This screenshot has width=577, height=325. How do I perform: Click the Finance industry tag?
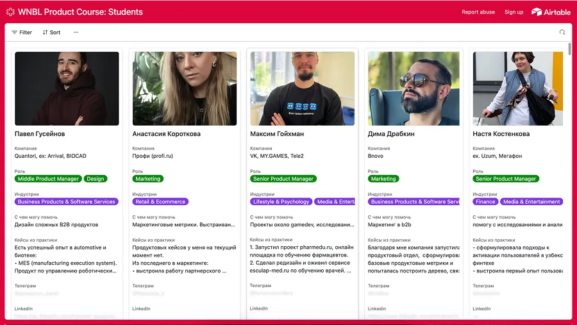tap(485, 202)
